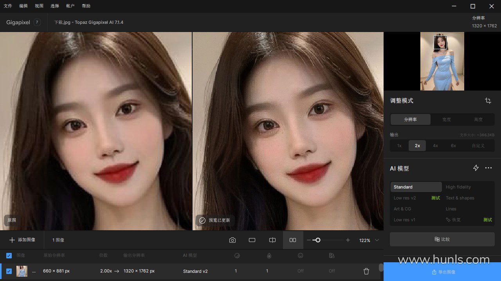
Task: Select the 4x output scale option
Action: pos(435,146)
